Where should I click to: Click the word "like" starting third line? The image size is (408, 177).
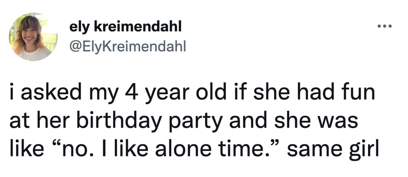point(27,149)
